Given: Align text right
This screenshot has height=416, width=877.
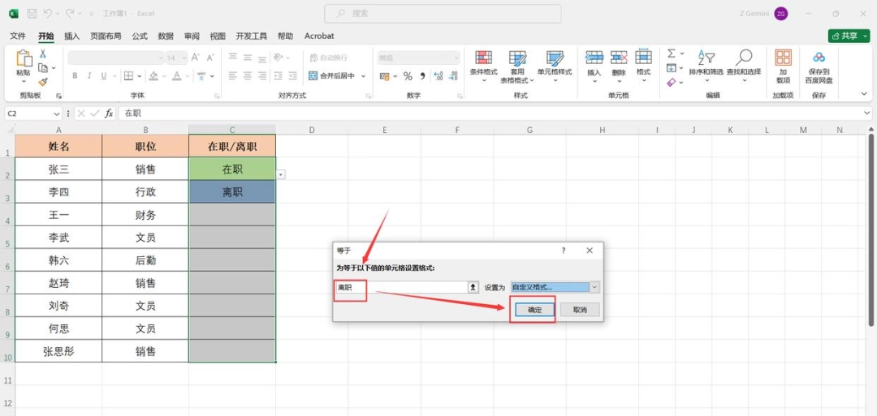Looking at the screenshot, I should point(261,76).
